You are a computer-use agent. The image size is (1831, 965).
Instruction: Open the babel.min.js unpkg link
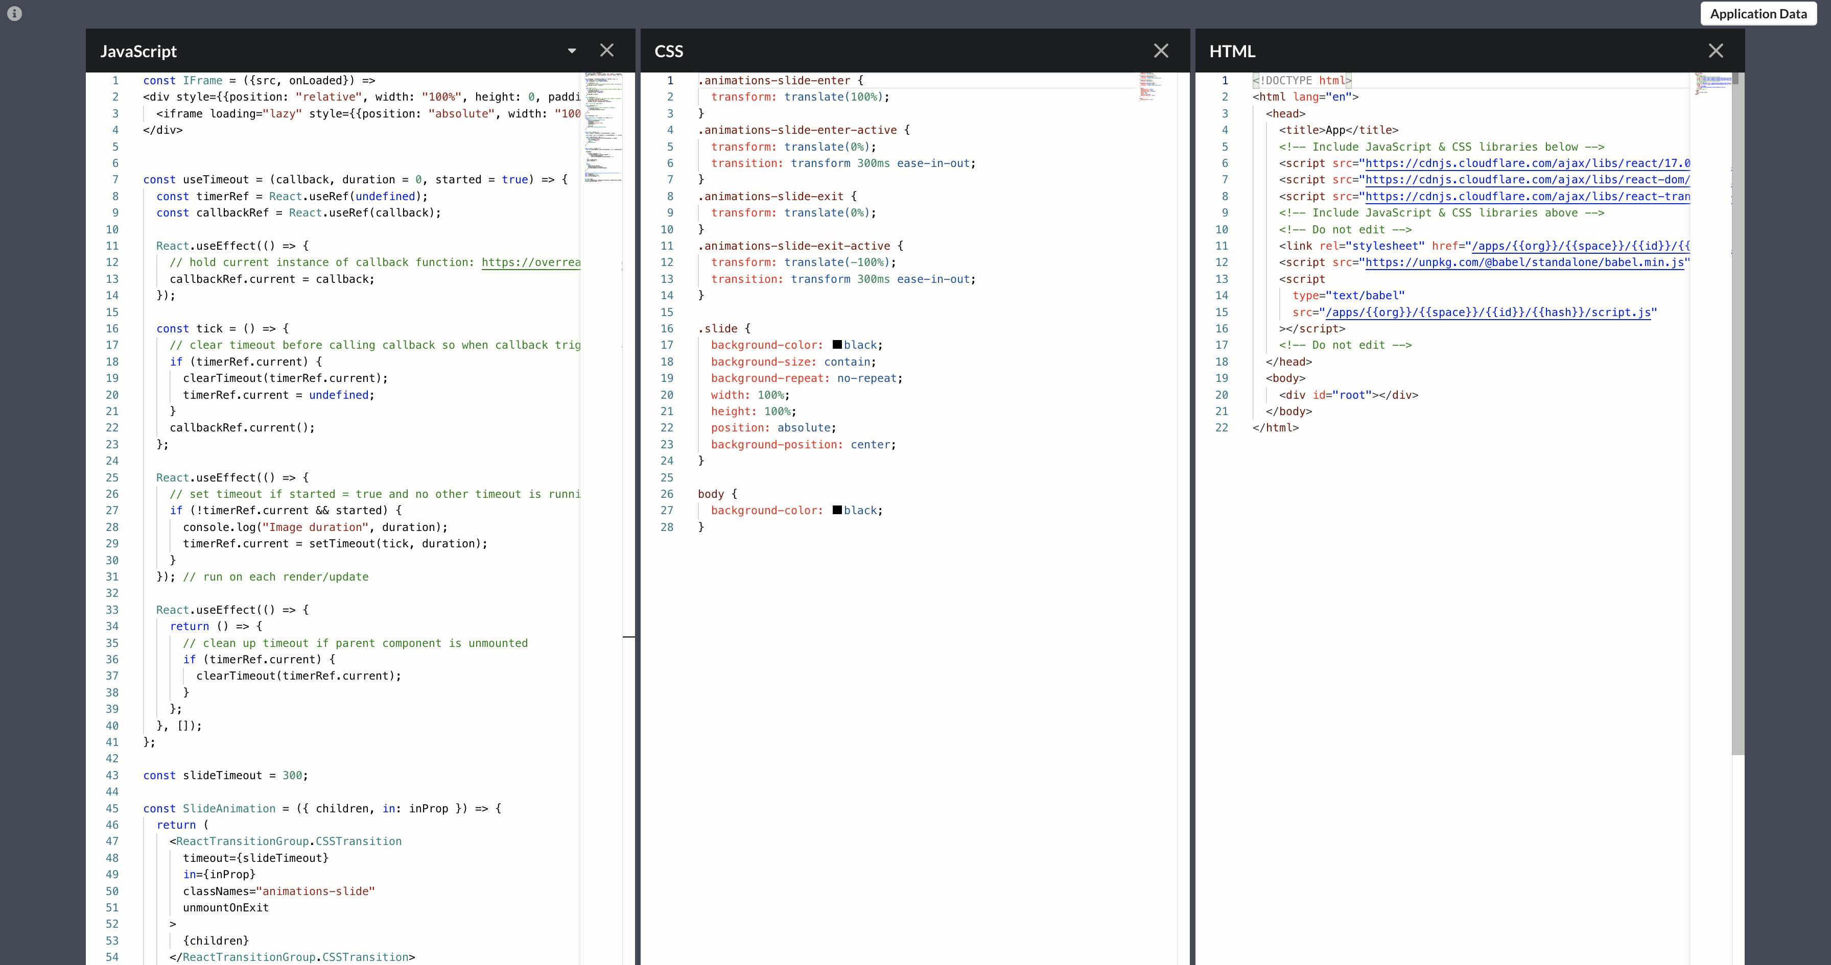pos(1524,262)
